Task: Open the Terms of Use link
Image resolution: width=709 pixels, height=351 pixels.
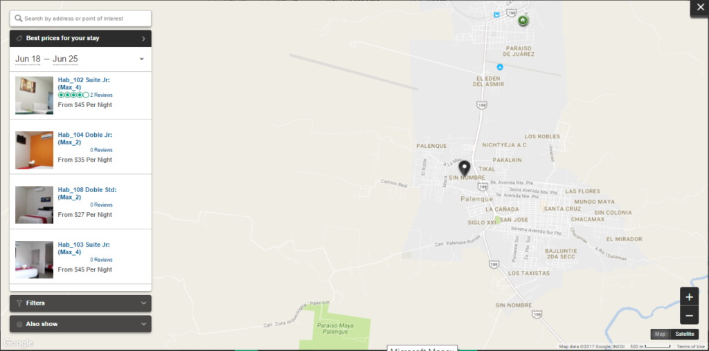Action: pyautogui.click(x=690, y=346)
